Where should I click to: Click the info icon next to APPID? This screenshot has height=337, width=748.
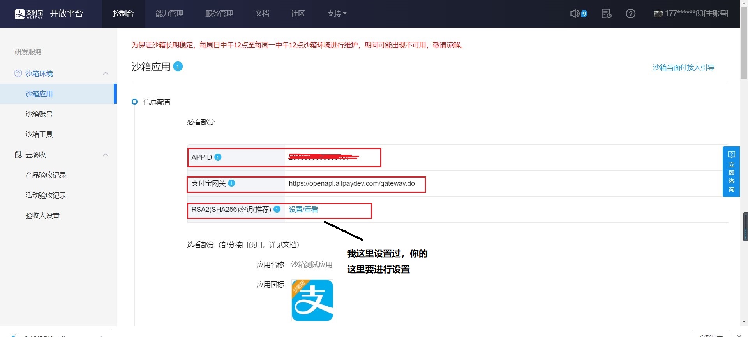[218, 157]
